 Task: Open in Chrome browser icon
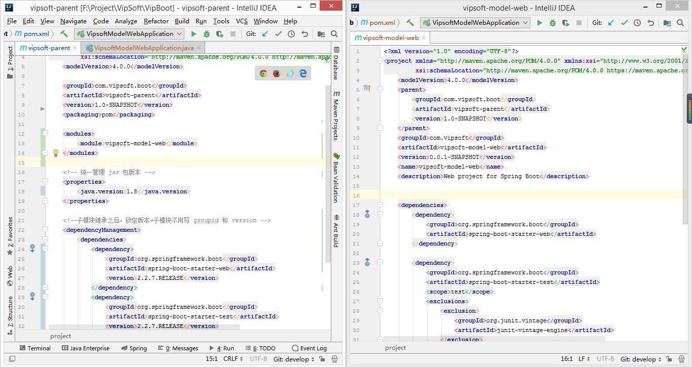click(263, 73)
